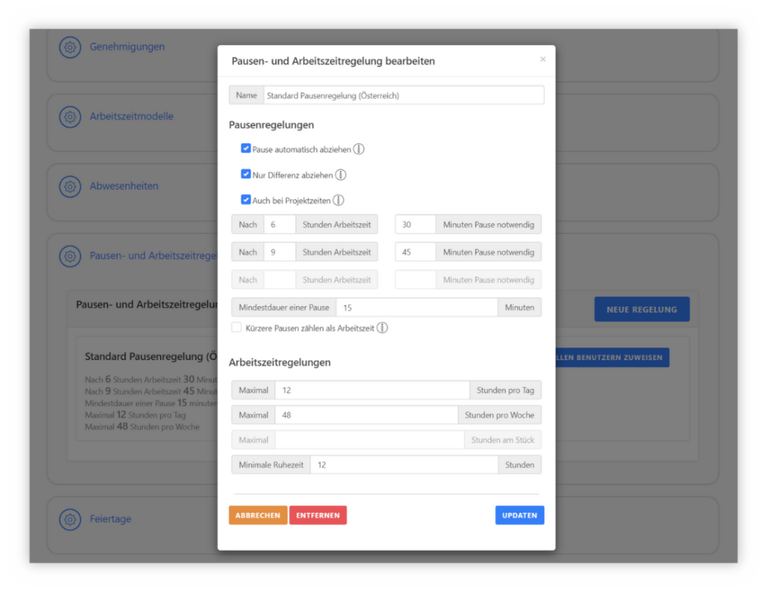Click the Feiertage gear icon
This screenshot has height=594, width=760.
(70, 519)
